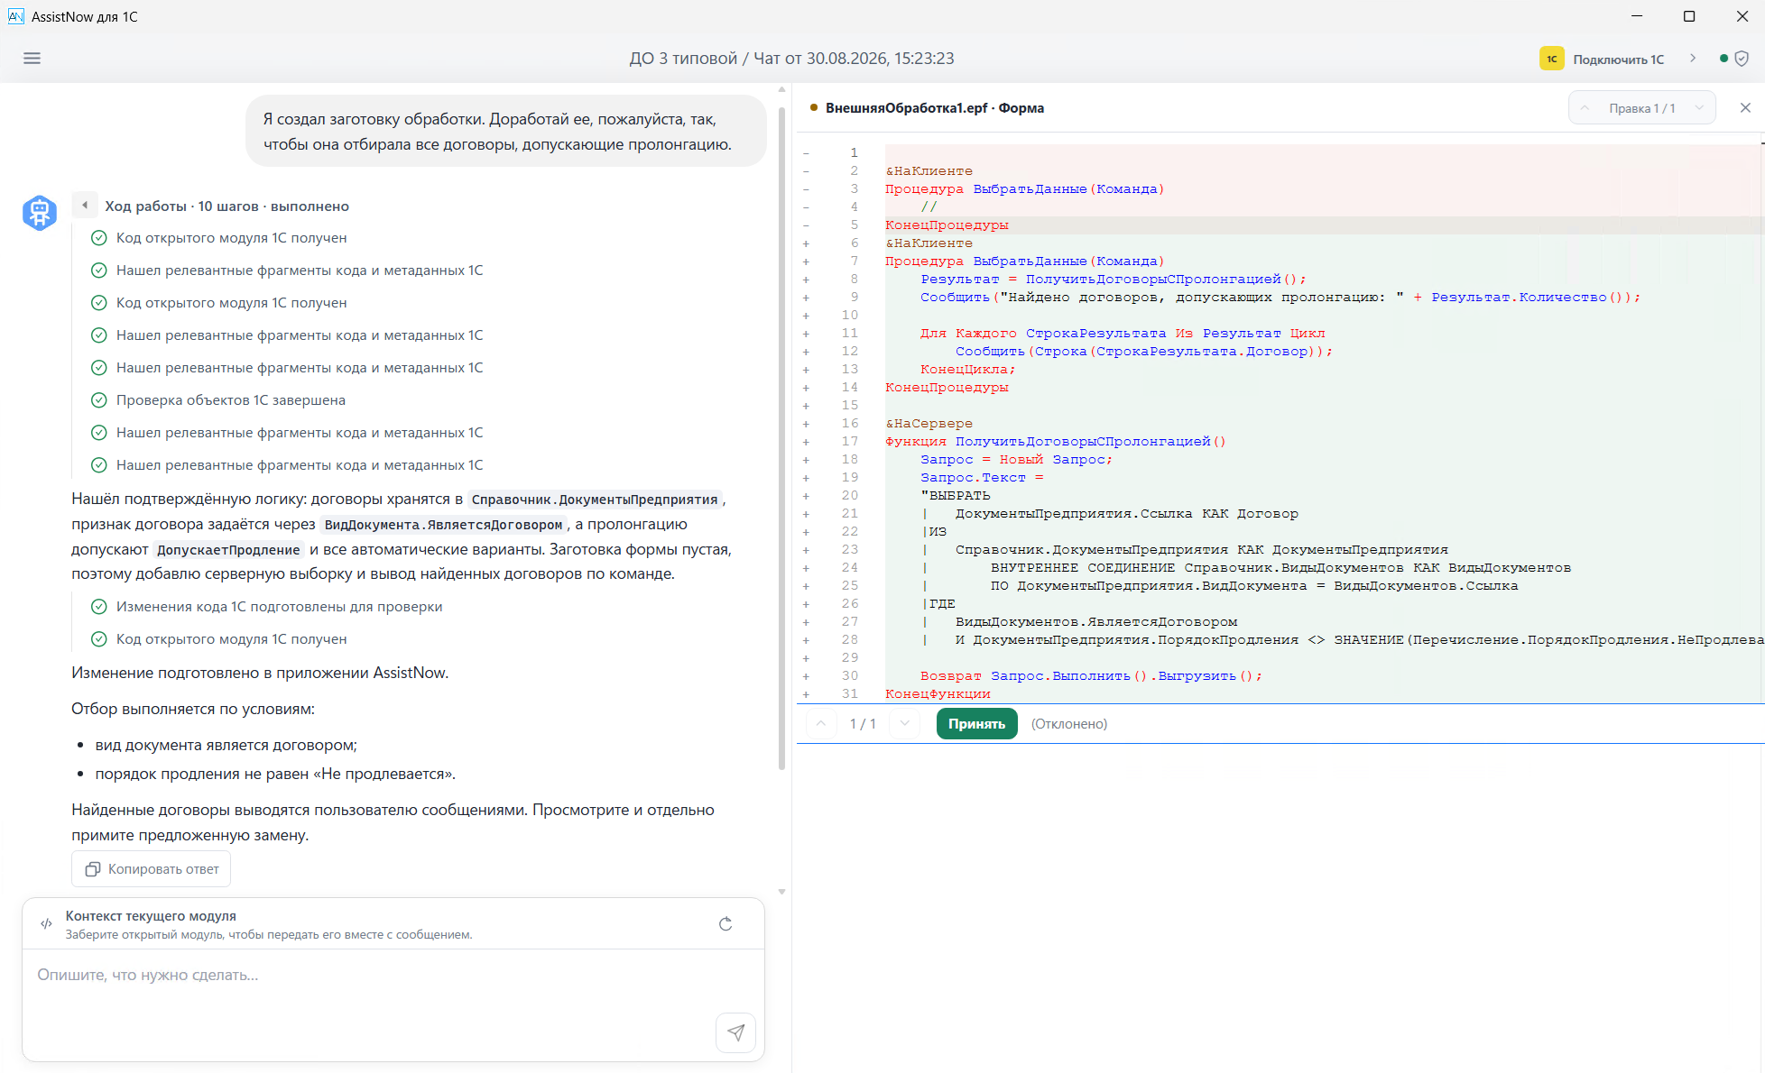Go to next change near 1 / 1

tap(905, 724)
